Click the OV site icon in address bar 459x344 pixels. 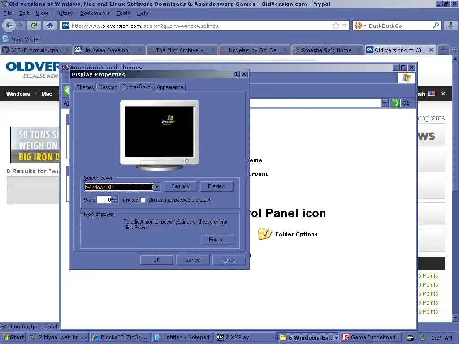pyautogui.click(x=66, y=26)
